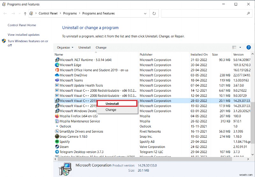Click the Telegram FZ-LLC publisher cell
Viewport: 255px width, 177px height.
click(x=151, y=152)
